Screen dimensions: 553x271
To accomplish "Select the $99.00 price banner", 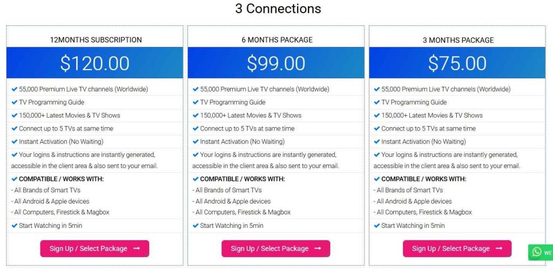I will click(276, 63).
